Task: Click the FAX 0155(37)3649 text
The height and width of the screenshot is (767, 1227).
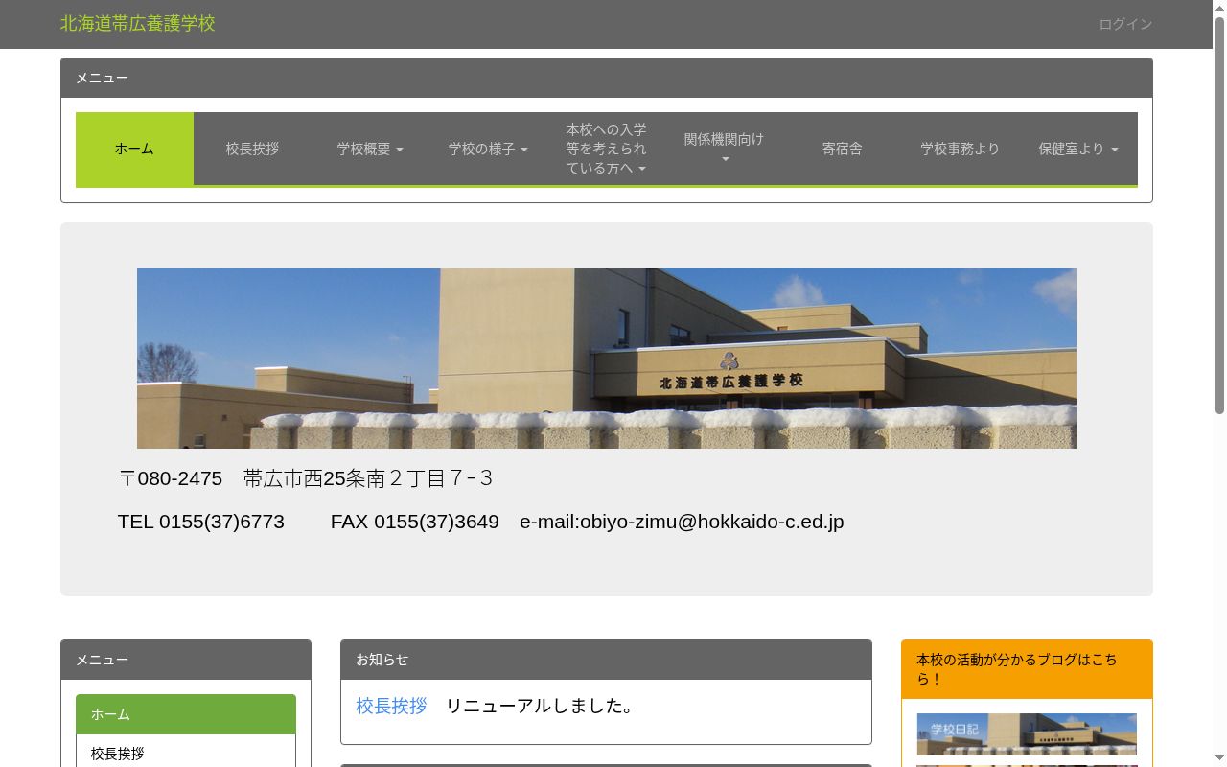Action: pos(415,522)
